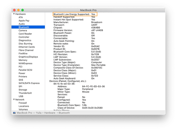The height and width of the screenshot is (130, 177).
Task: Select Apple Pay in the sidebar
Action: click(x=24, y=21)
